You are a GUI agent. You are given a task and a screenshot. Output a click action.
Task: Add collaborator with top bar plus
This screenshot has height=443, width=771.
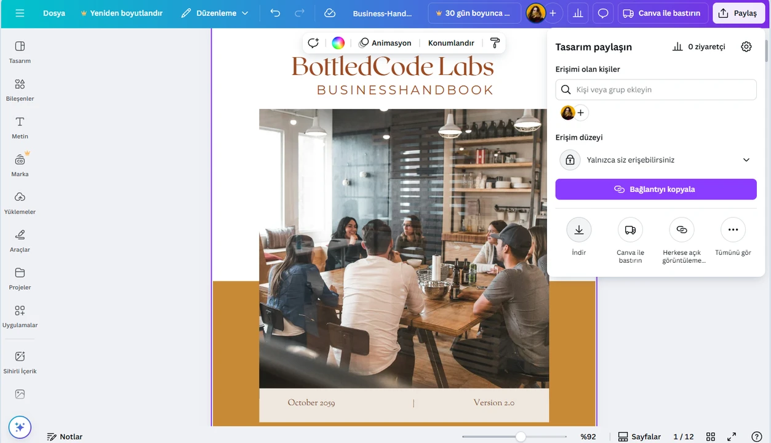[x=553, y=13]
